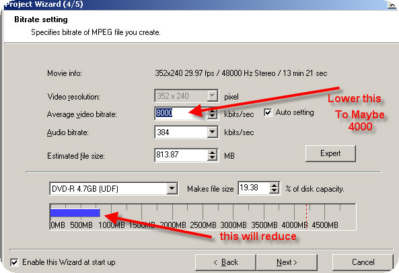This screenshot has height=273, width=399.
Task: Open the Audio bitrate dropdown
Action: 212,132
